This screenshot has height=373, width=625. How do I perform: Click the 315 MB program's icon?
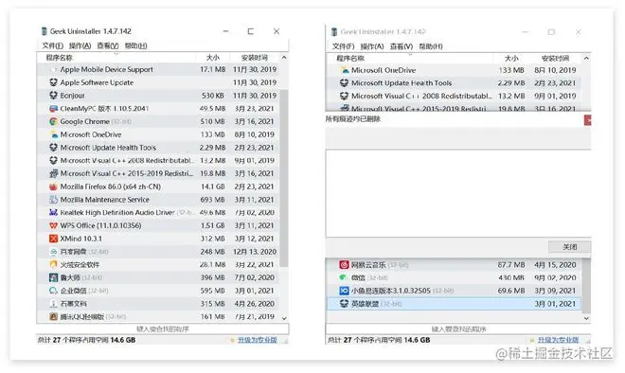[x=53, y=304]
